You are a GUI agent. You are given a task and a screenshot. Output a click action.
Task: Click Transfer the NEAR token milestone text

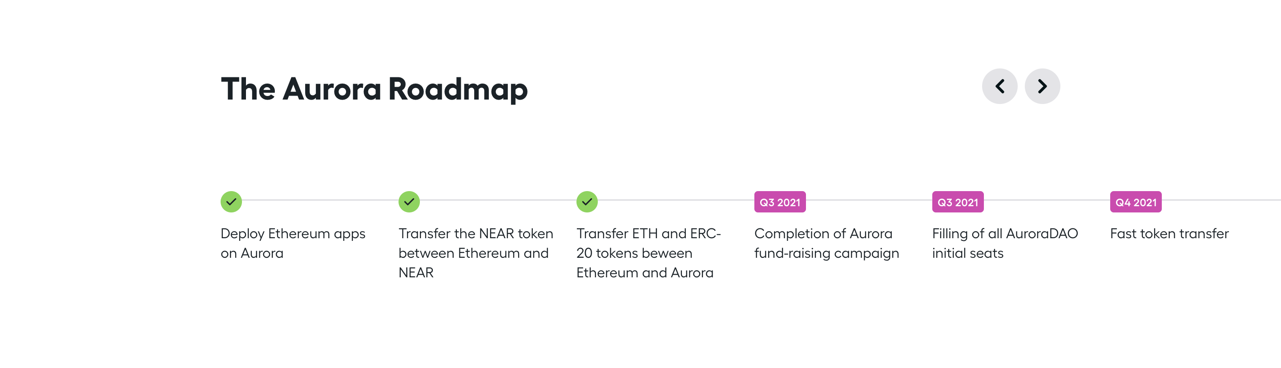click(475, 253)
